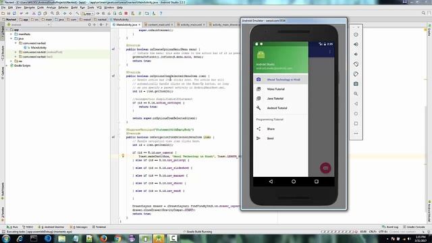Click the Find magnifier toolbar icon
432x243 pixels.
pos(52,13)
